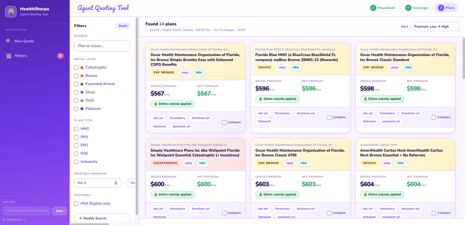Filter by EPO plan type
This screenshot has height=225, width=465.
(x=76, y=145)
